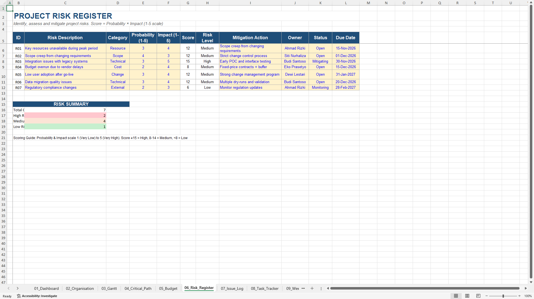The image size is (534, 299).
Task: Open the 01_Dashboard sheet tab
Action: (46, 288)
